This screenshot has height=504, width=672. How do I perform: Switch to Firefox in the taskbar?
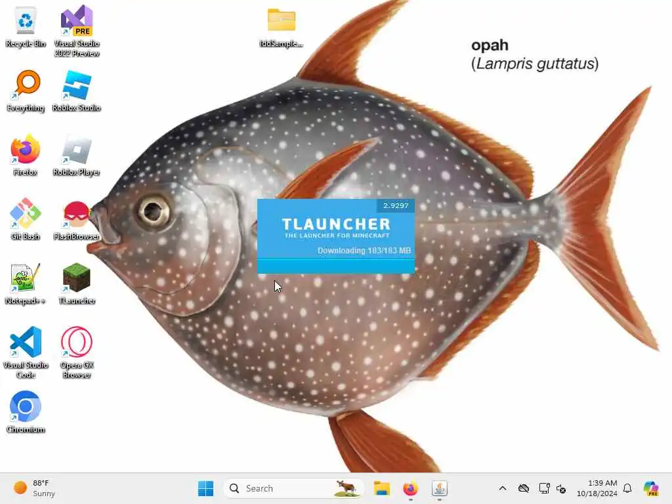point(411,488)
